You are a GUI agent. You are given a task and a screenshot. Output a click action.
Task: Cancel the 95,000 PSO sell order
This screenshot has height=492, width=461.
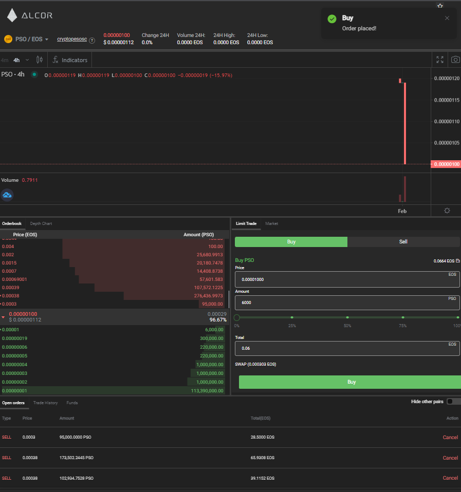pos(450,437)
